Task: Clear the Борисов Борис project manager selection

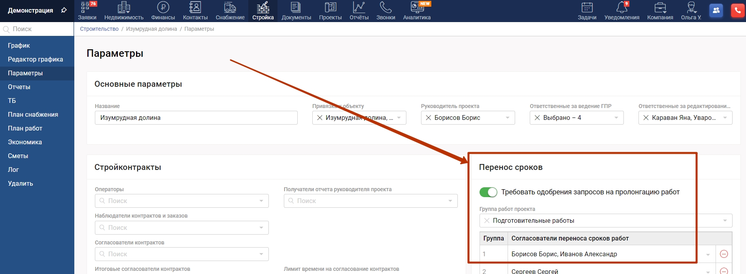Action: (428, 117)
